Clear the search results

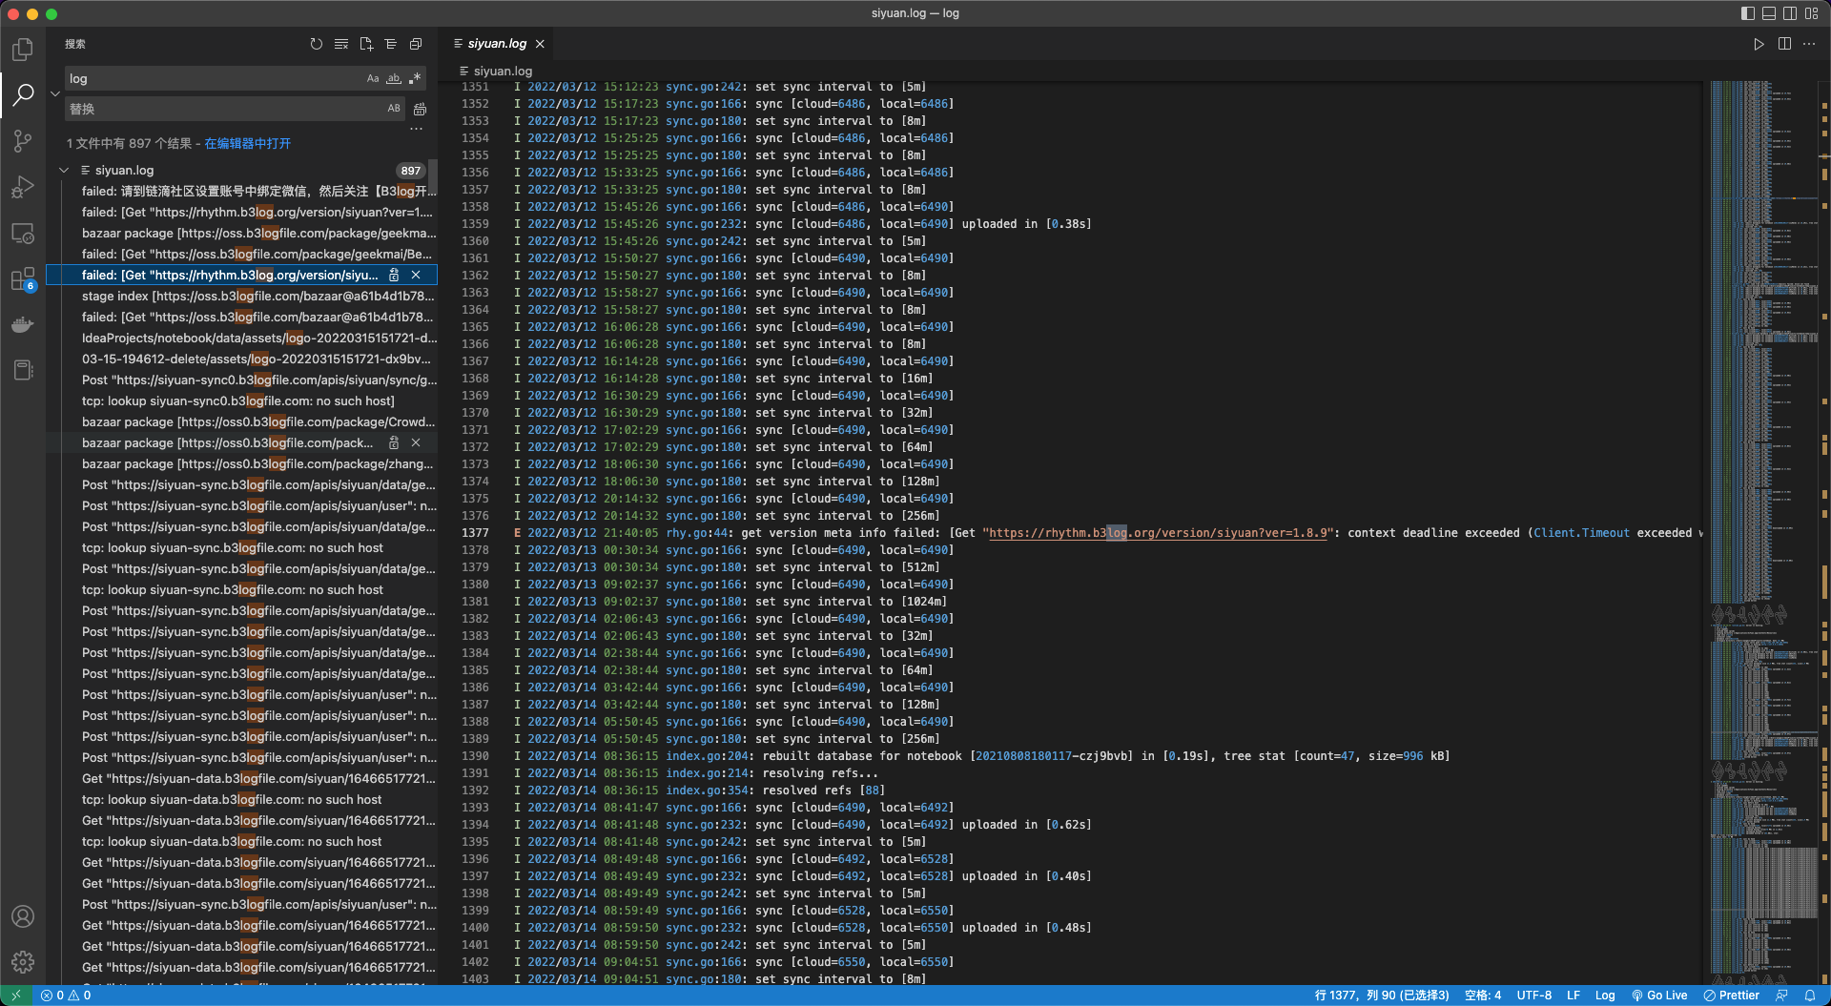(x=341, y=44)
